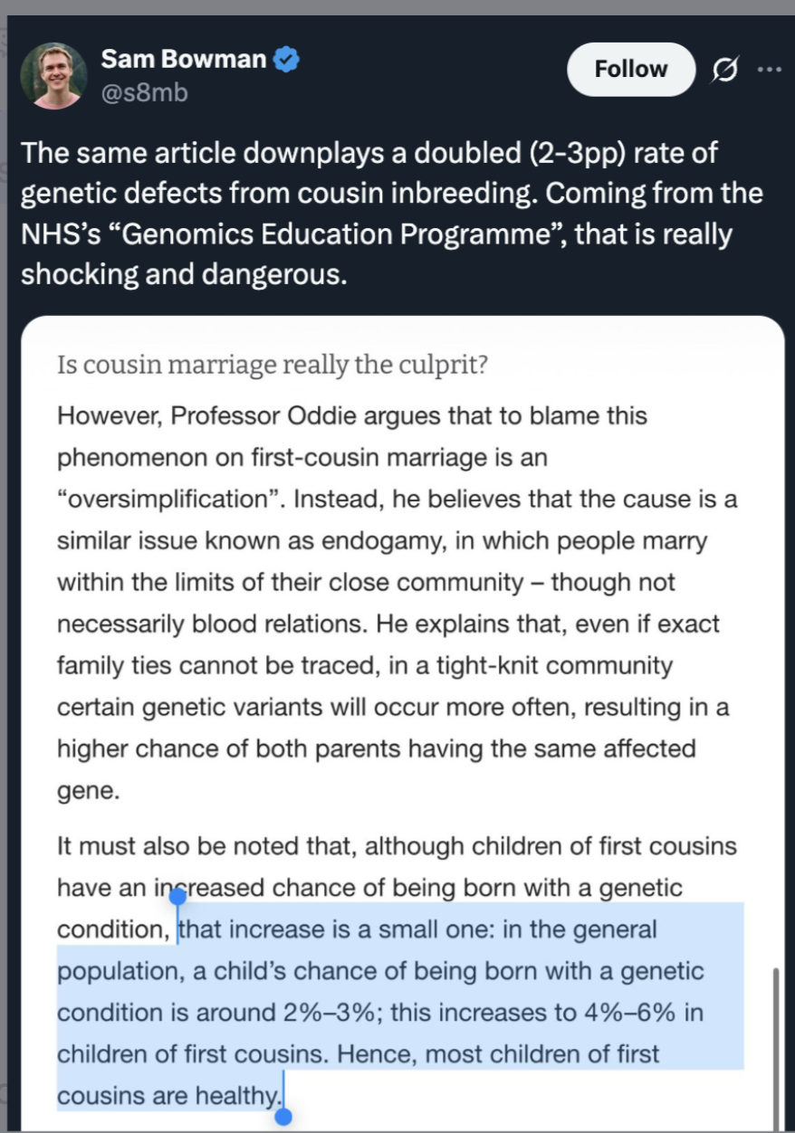Open the embedded article screenshot
The image size is (795, 1133).
[x=402, y=724]
